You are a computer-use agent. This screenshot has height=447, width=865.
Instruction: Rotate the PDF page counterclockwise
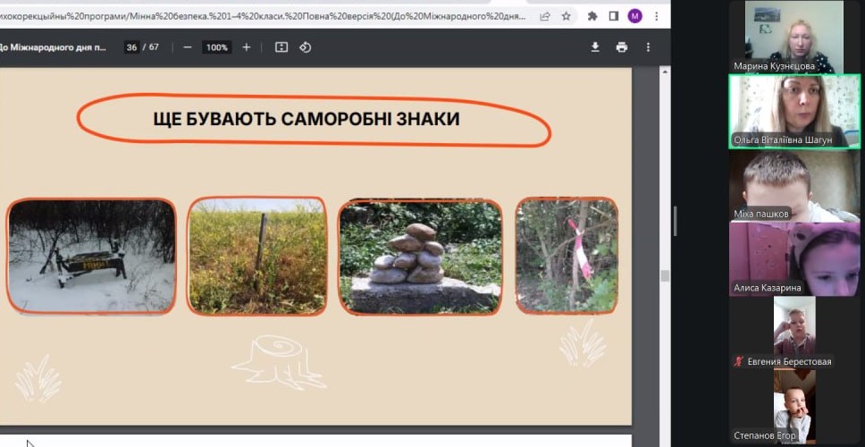click(x=306, y=47)
